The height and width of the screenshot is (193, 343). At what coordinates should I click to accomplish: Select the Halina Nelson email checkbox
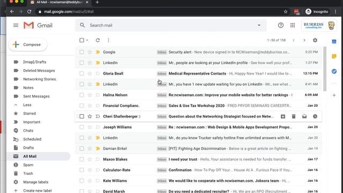pyautogui.click(x=81, y=95)
